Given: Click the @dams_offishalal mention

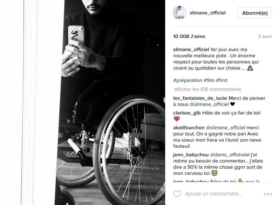Looking at the screenshot, I should [x=230, y=155].
